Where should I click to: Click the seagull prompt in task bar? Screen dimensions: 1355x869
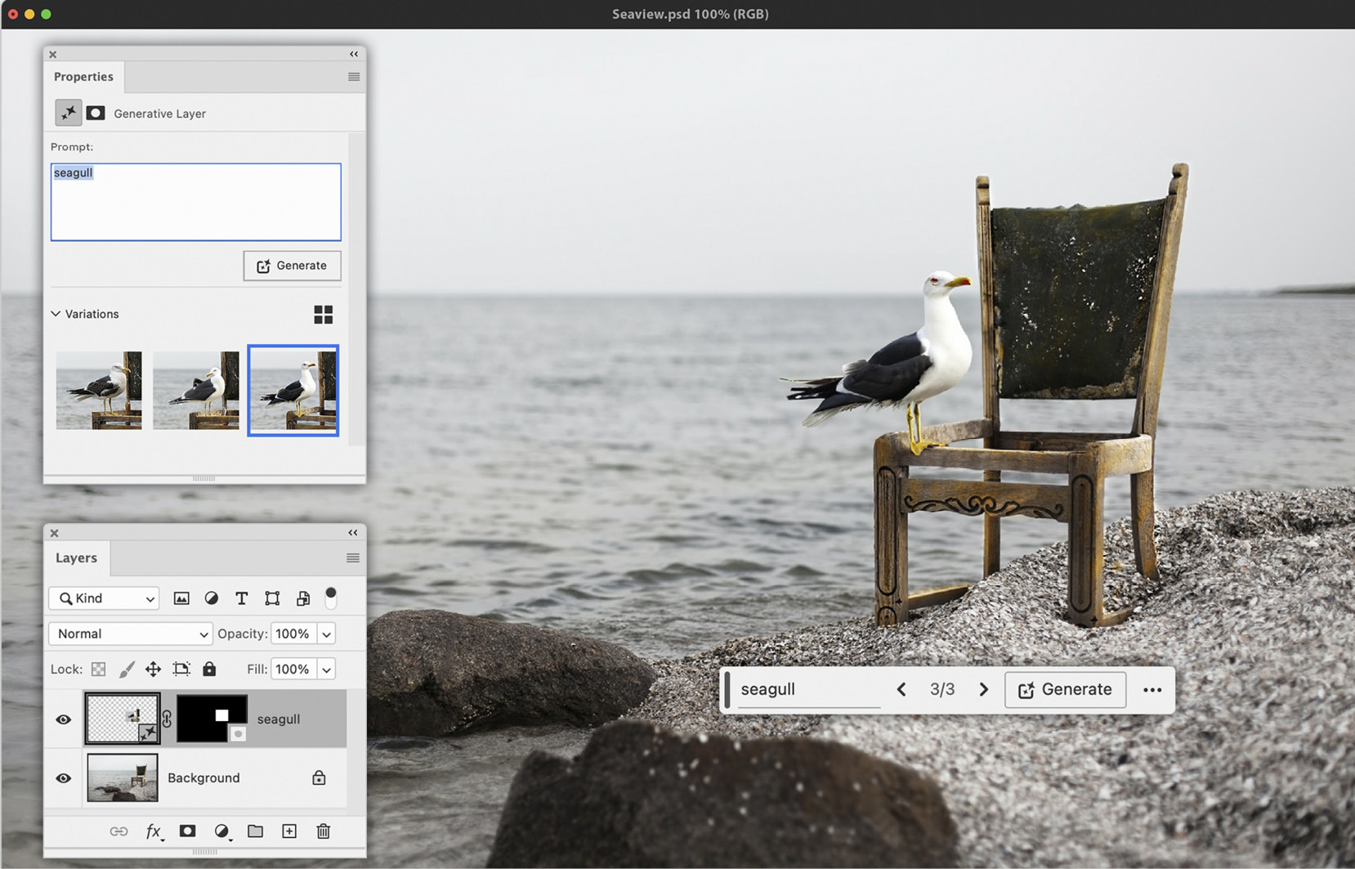pyautogui.click(x=809, y=690)
